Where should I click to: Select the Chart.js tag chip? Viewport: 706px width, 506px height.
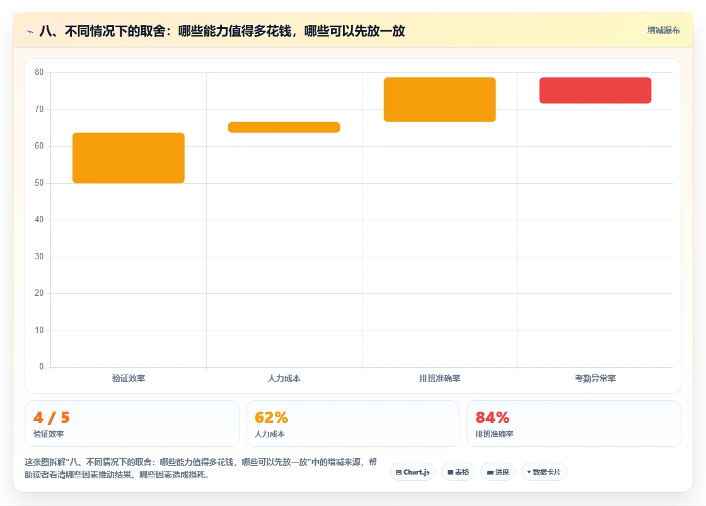(412, 472)
